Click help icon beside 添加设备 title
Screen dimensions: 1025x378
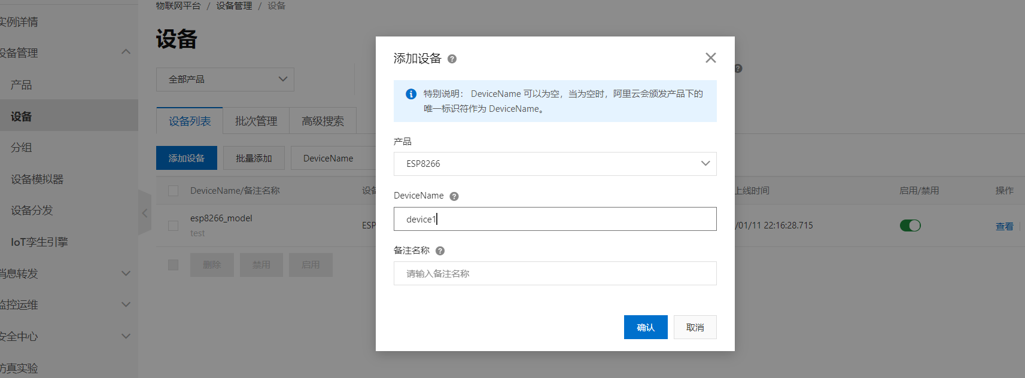452,59
